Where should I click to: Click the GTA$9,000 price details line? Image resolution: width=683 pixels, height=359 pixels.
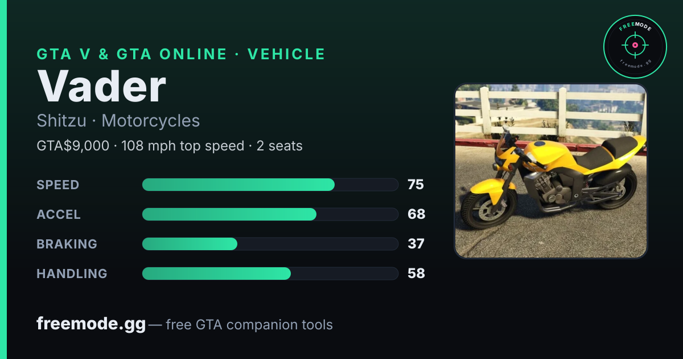[170, 146]
